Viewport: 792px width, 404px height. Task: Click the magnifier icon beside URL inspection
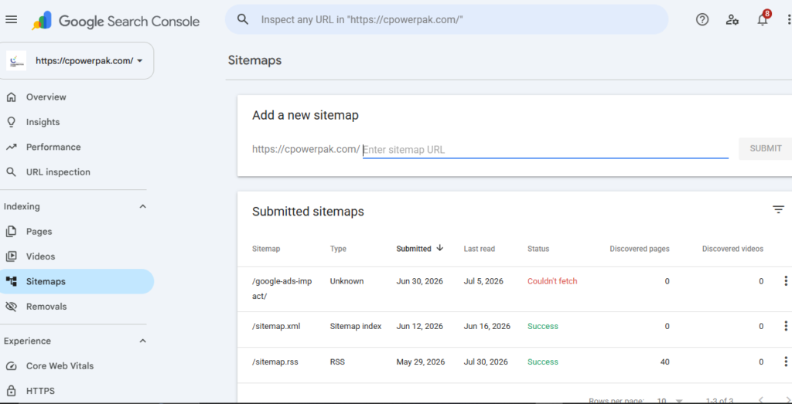tap(11, 172)
